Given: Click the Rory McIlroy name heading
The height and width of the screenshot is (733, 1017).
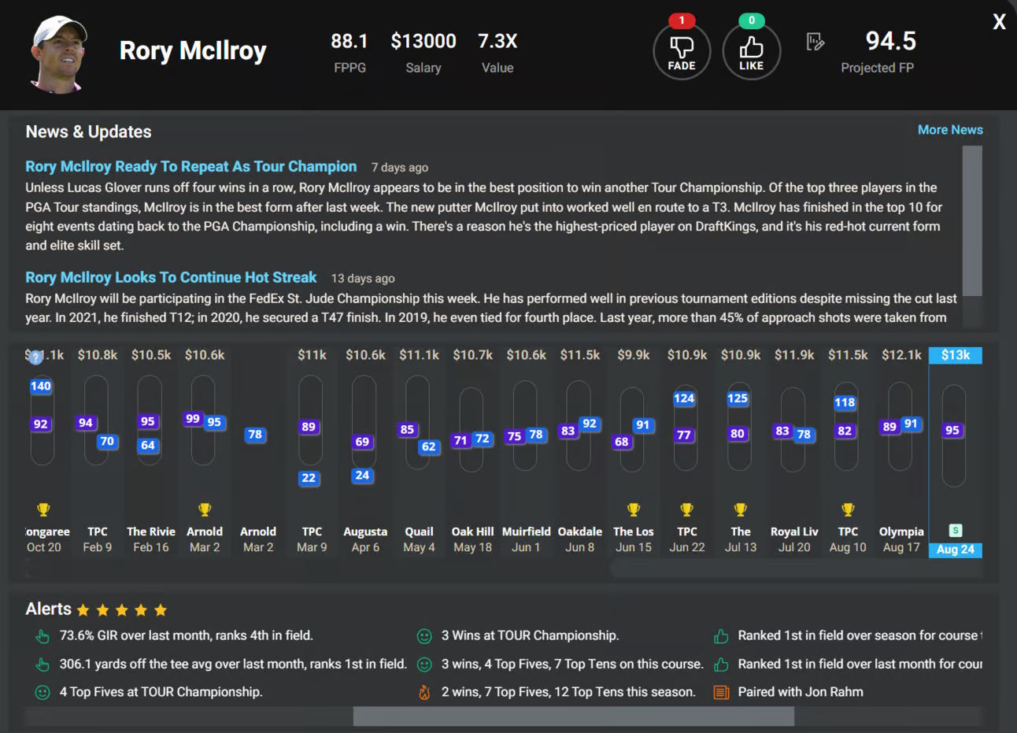Looking at the screenshot, I should 193,50.
